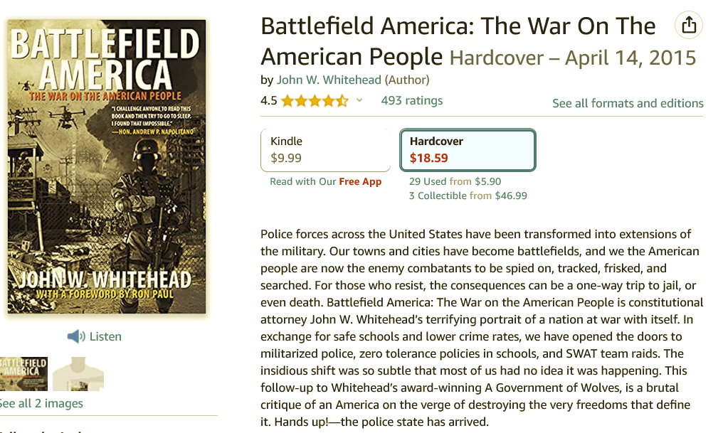
Task: Select the Hardcover format option
Action: pyautogui.click(x=468, y=149)
